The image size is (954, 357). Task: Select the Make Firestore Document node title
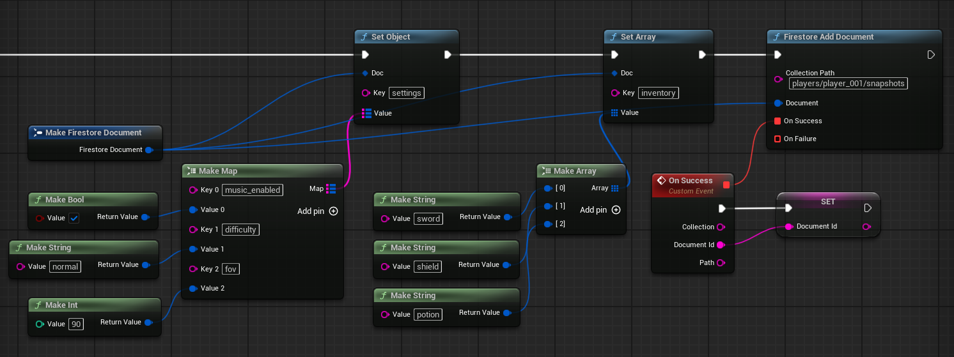coord(93,133)
